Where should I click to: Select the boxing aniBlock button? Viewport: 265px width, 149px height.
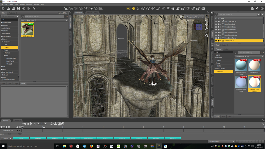21,138
